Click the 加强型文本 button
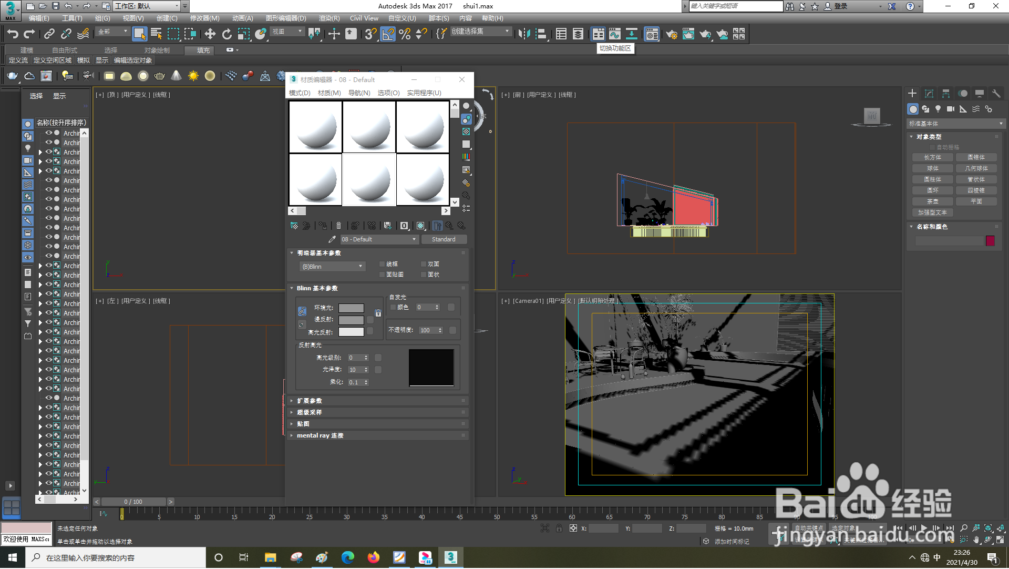Viewport: 1009px width, 569px height. (932, 212)
